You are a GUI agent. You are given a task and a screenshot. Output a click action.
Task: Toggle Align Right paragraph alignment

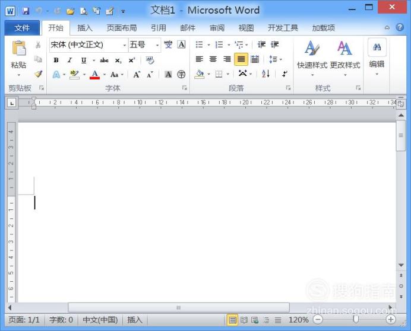pos(227,59)
